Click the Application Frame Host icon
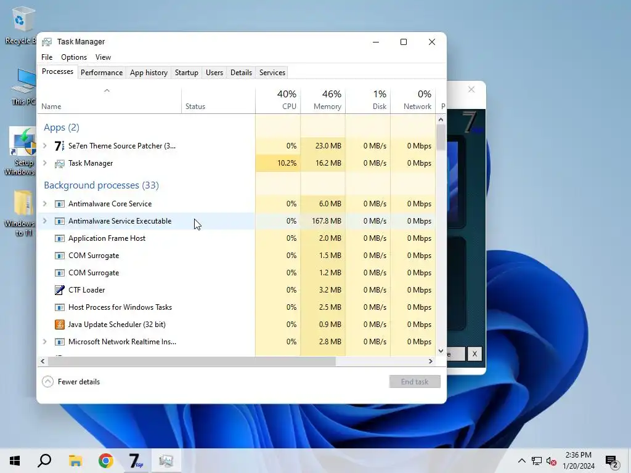 click(60, 238)
